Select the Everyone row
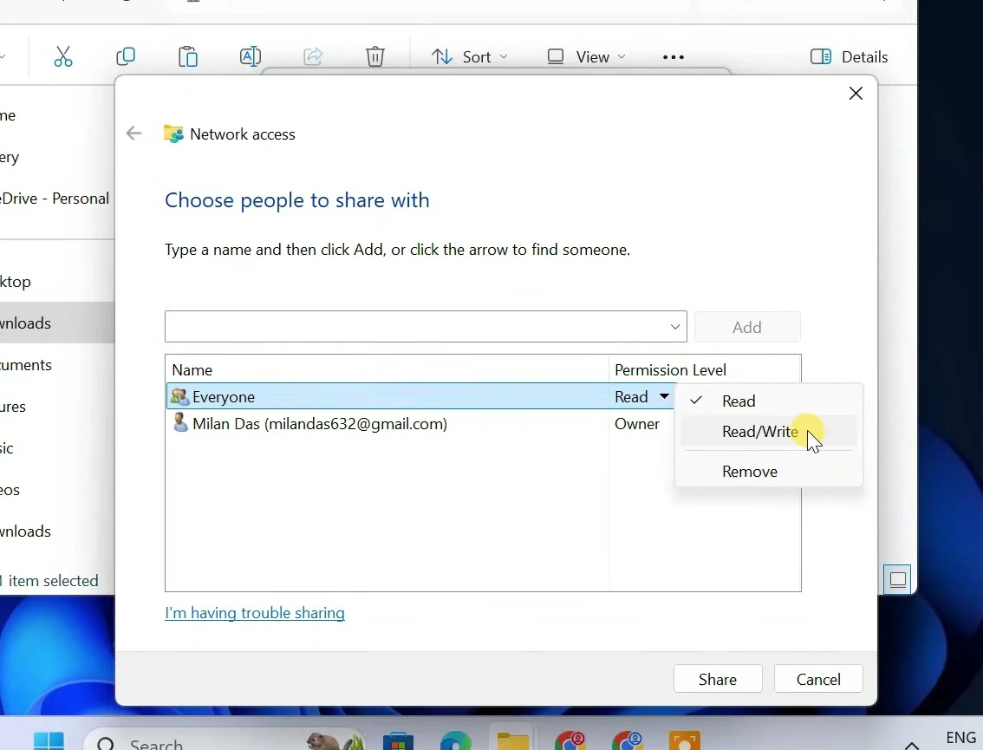The width and height of the screenshot is (983, 750). pyautogui.click(x=420, y=397)
